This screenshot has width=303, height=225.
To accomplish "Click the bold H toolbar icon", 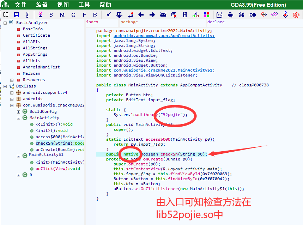I will pos(185,15).
